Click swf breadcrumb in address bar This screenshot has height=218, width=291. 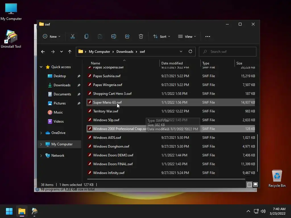coord(142,52)
